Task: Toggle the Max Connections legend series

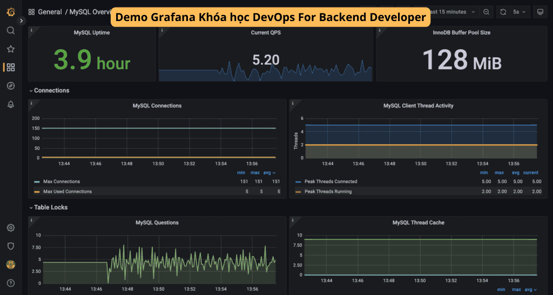Action: point(62,182)
